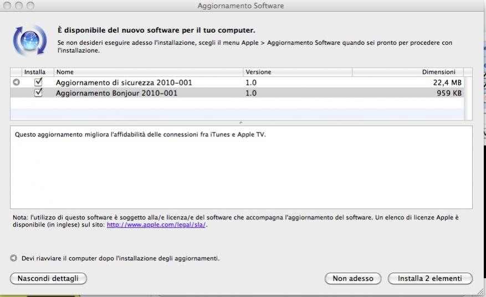Open the apple.com/legal/sla link

point(156,225)
